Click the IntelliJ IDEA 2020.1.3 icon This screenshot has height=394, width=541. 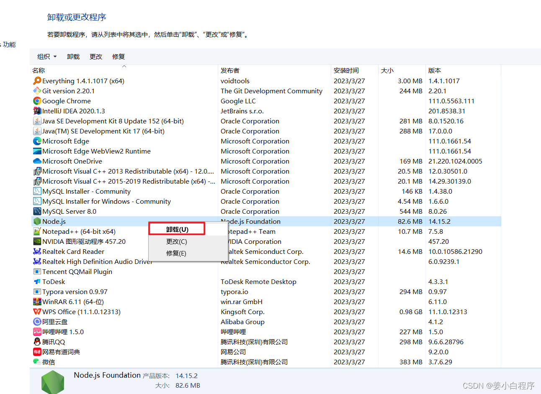coord(37,111)
